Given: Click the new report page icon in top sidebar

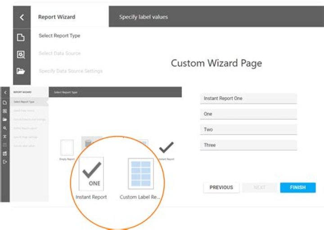Looking at the screenshot, I should (x=21, y=38).
